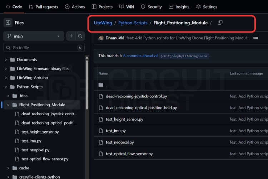Select LiteWing-Arduino in file tree
The image size is (268, 179).
tap(32, 78)
